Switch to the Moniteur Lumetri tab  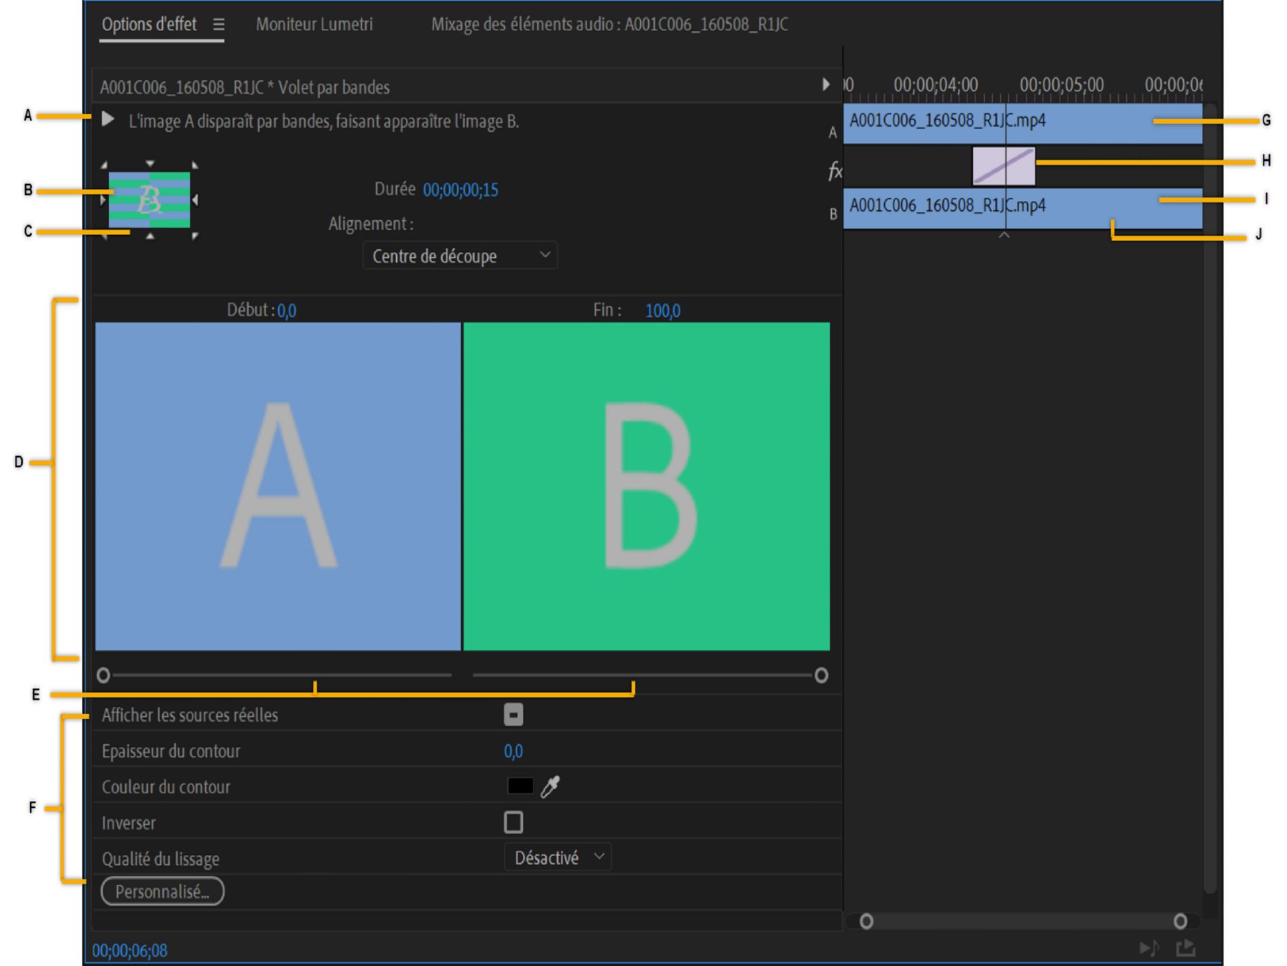click(x=314, y=25)
